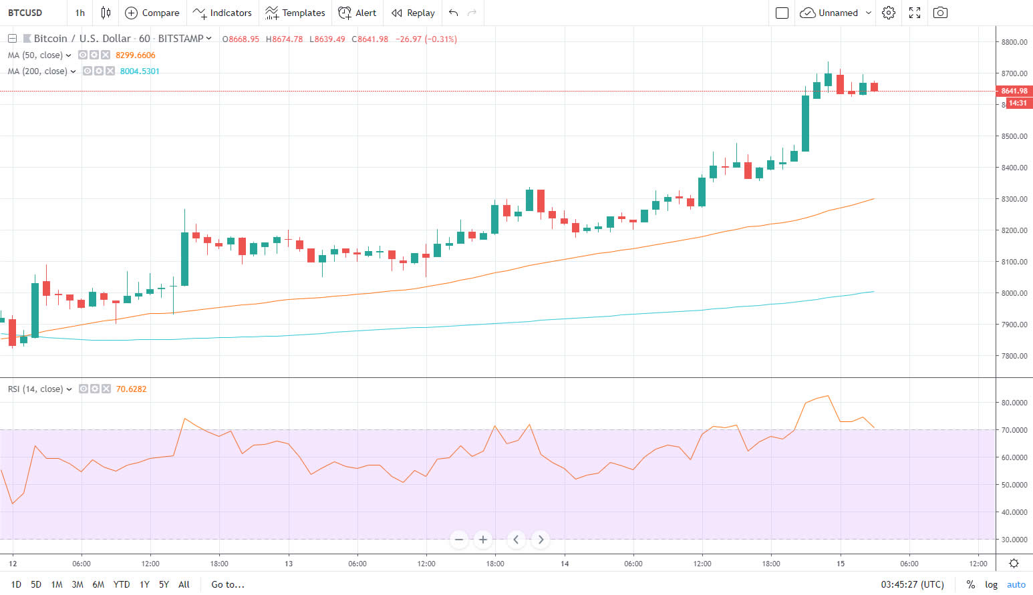Click the 70.0000 RSI axis label
1033x595 pixels.
pyautogui.click(x=1014, y=430)
